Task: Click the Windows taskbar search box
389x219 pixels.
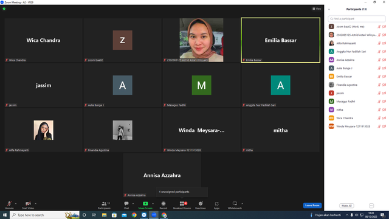Action: click(x=44, y=215)
